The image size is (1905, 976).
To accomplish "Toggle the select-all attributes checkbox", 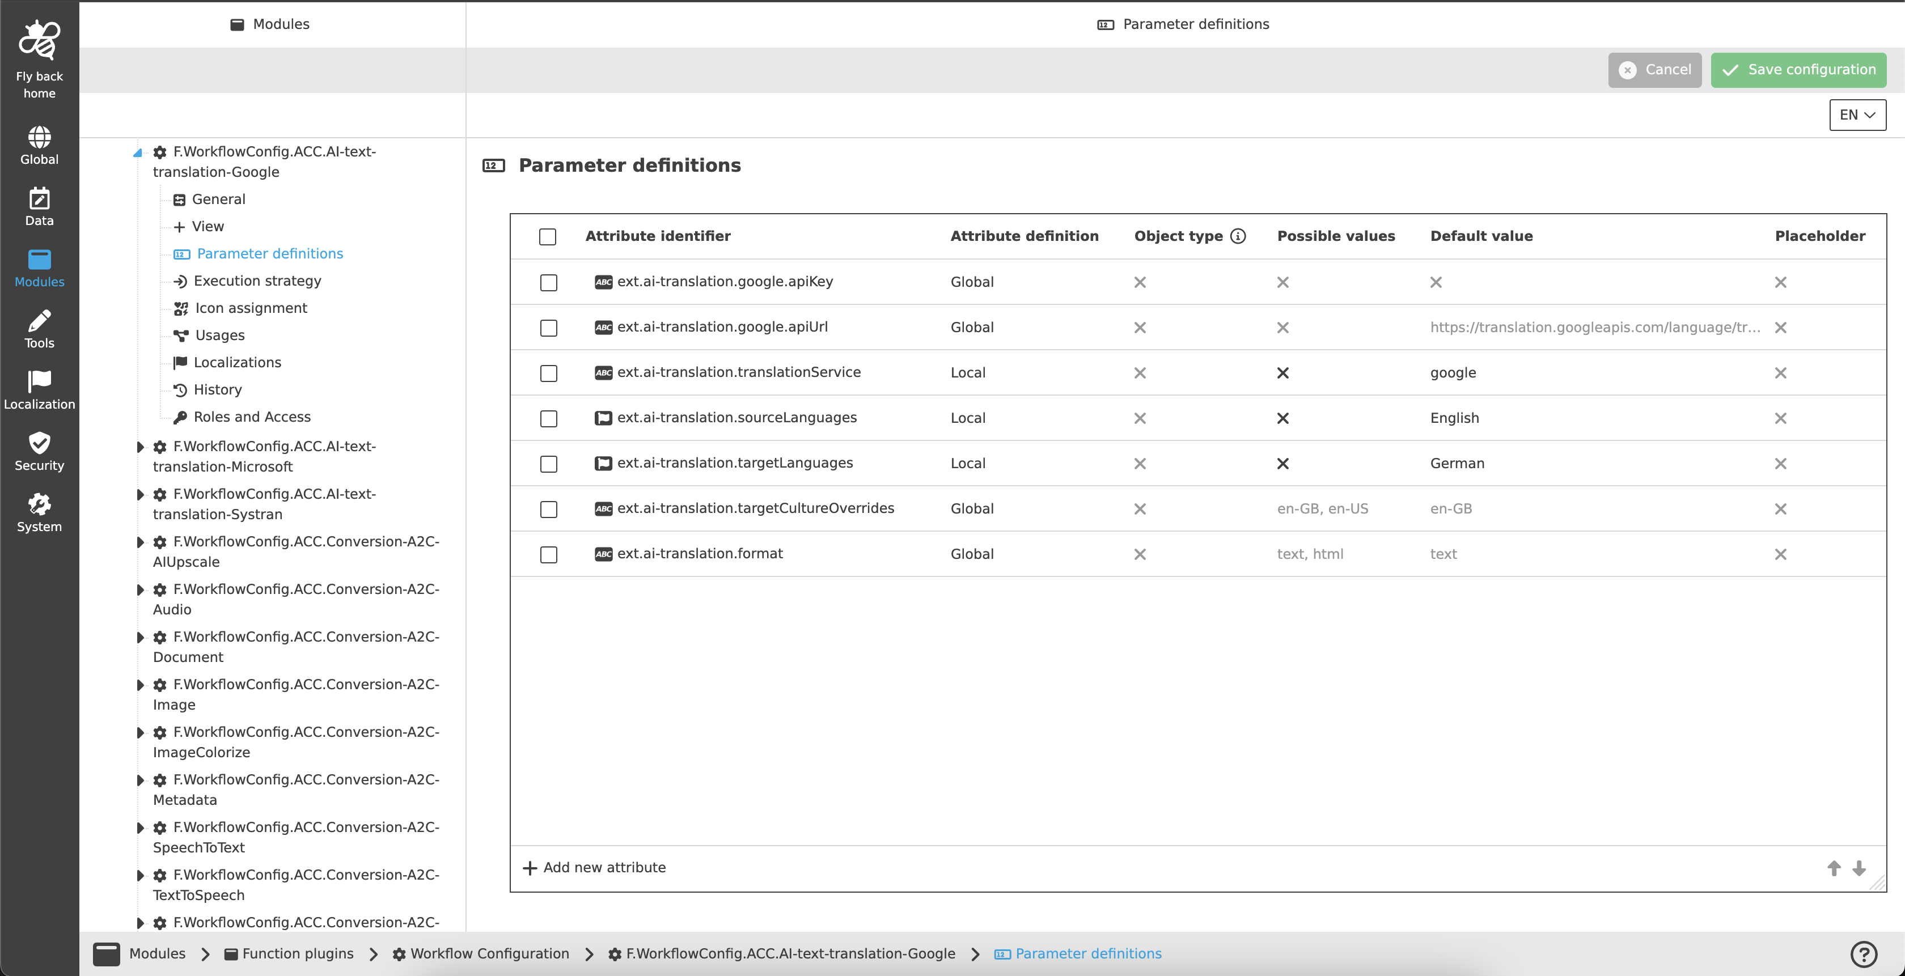I will 548,237.
